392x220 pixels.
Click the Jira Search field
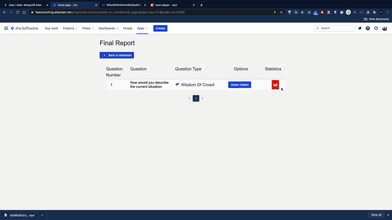[x=334, y=29]
